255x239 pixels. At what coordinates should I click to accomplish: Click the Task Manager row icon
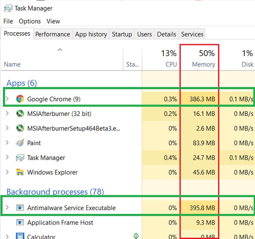coord(20,157)
